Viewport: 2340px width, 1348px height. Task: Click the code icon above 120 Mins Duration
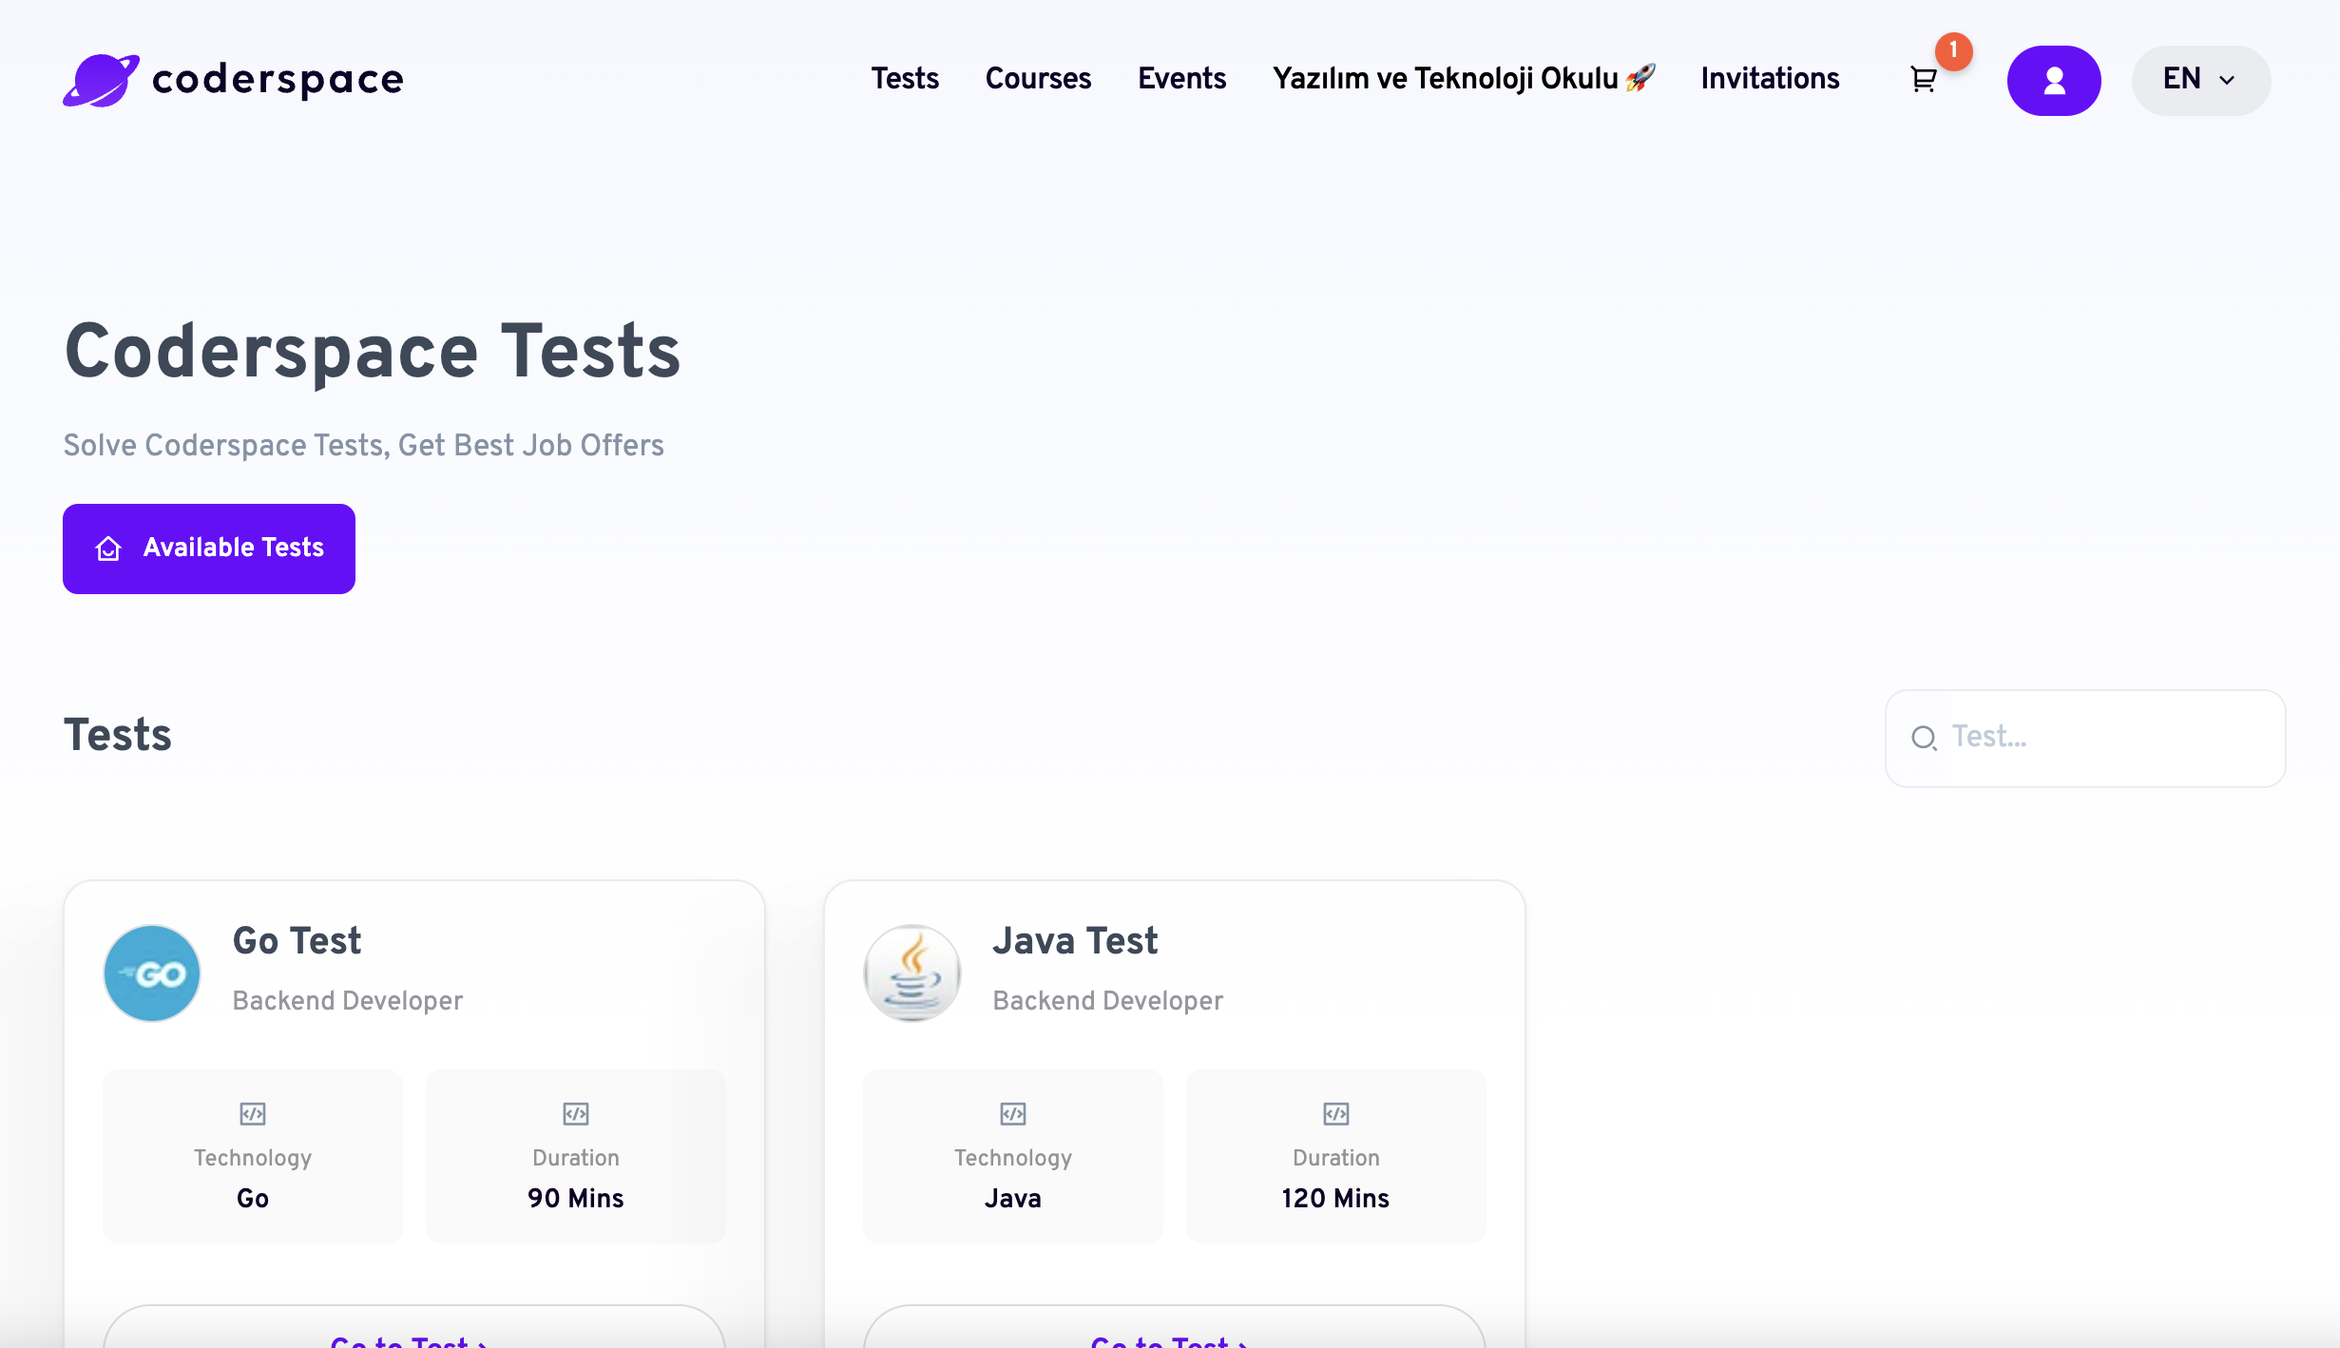[x=1336, y=1113]
